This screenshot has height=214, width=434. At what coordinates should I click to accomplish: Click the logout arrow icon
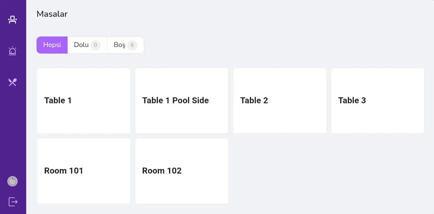(13, 202)
